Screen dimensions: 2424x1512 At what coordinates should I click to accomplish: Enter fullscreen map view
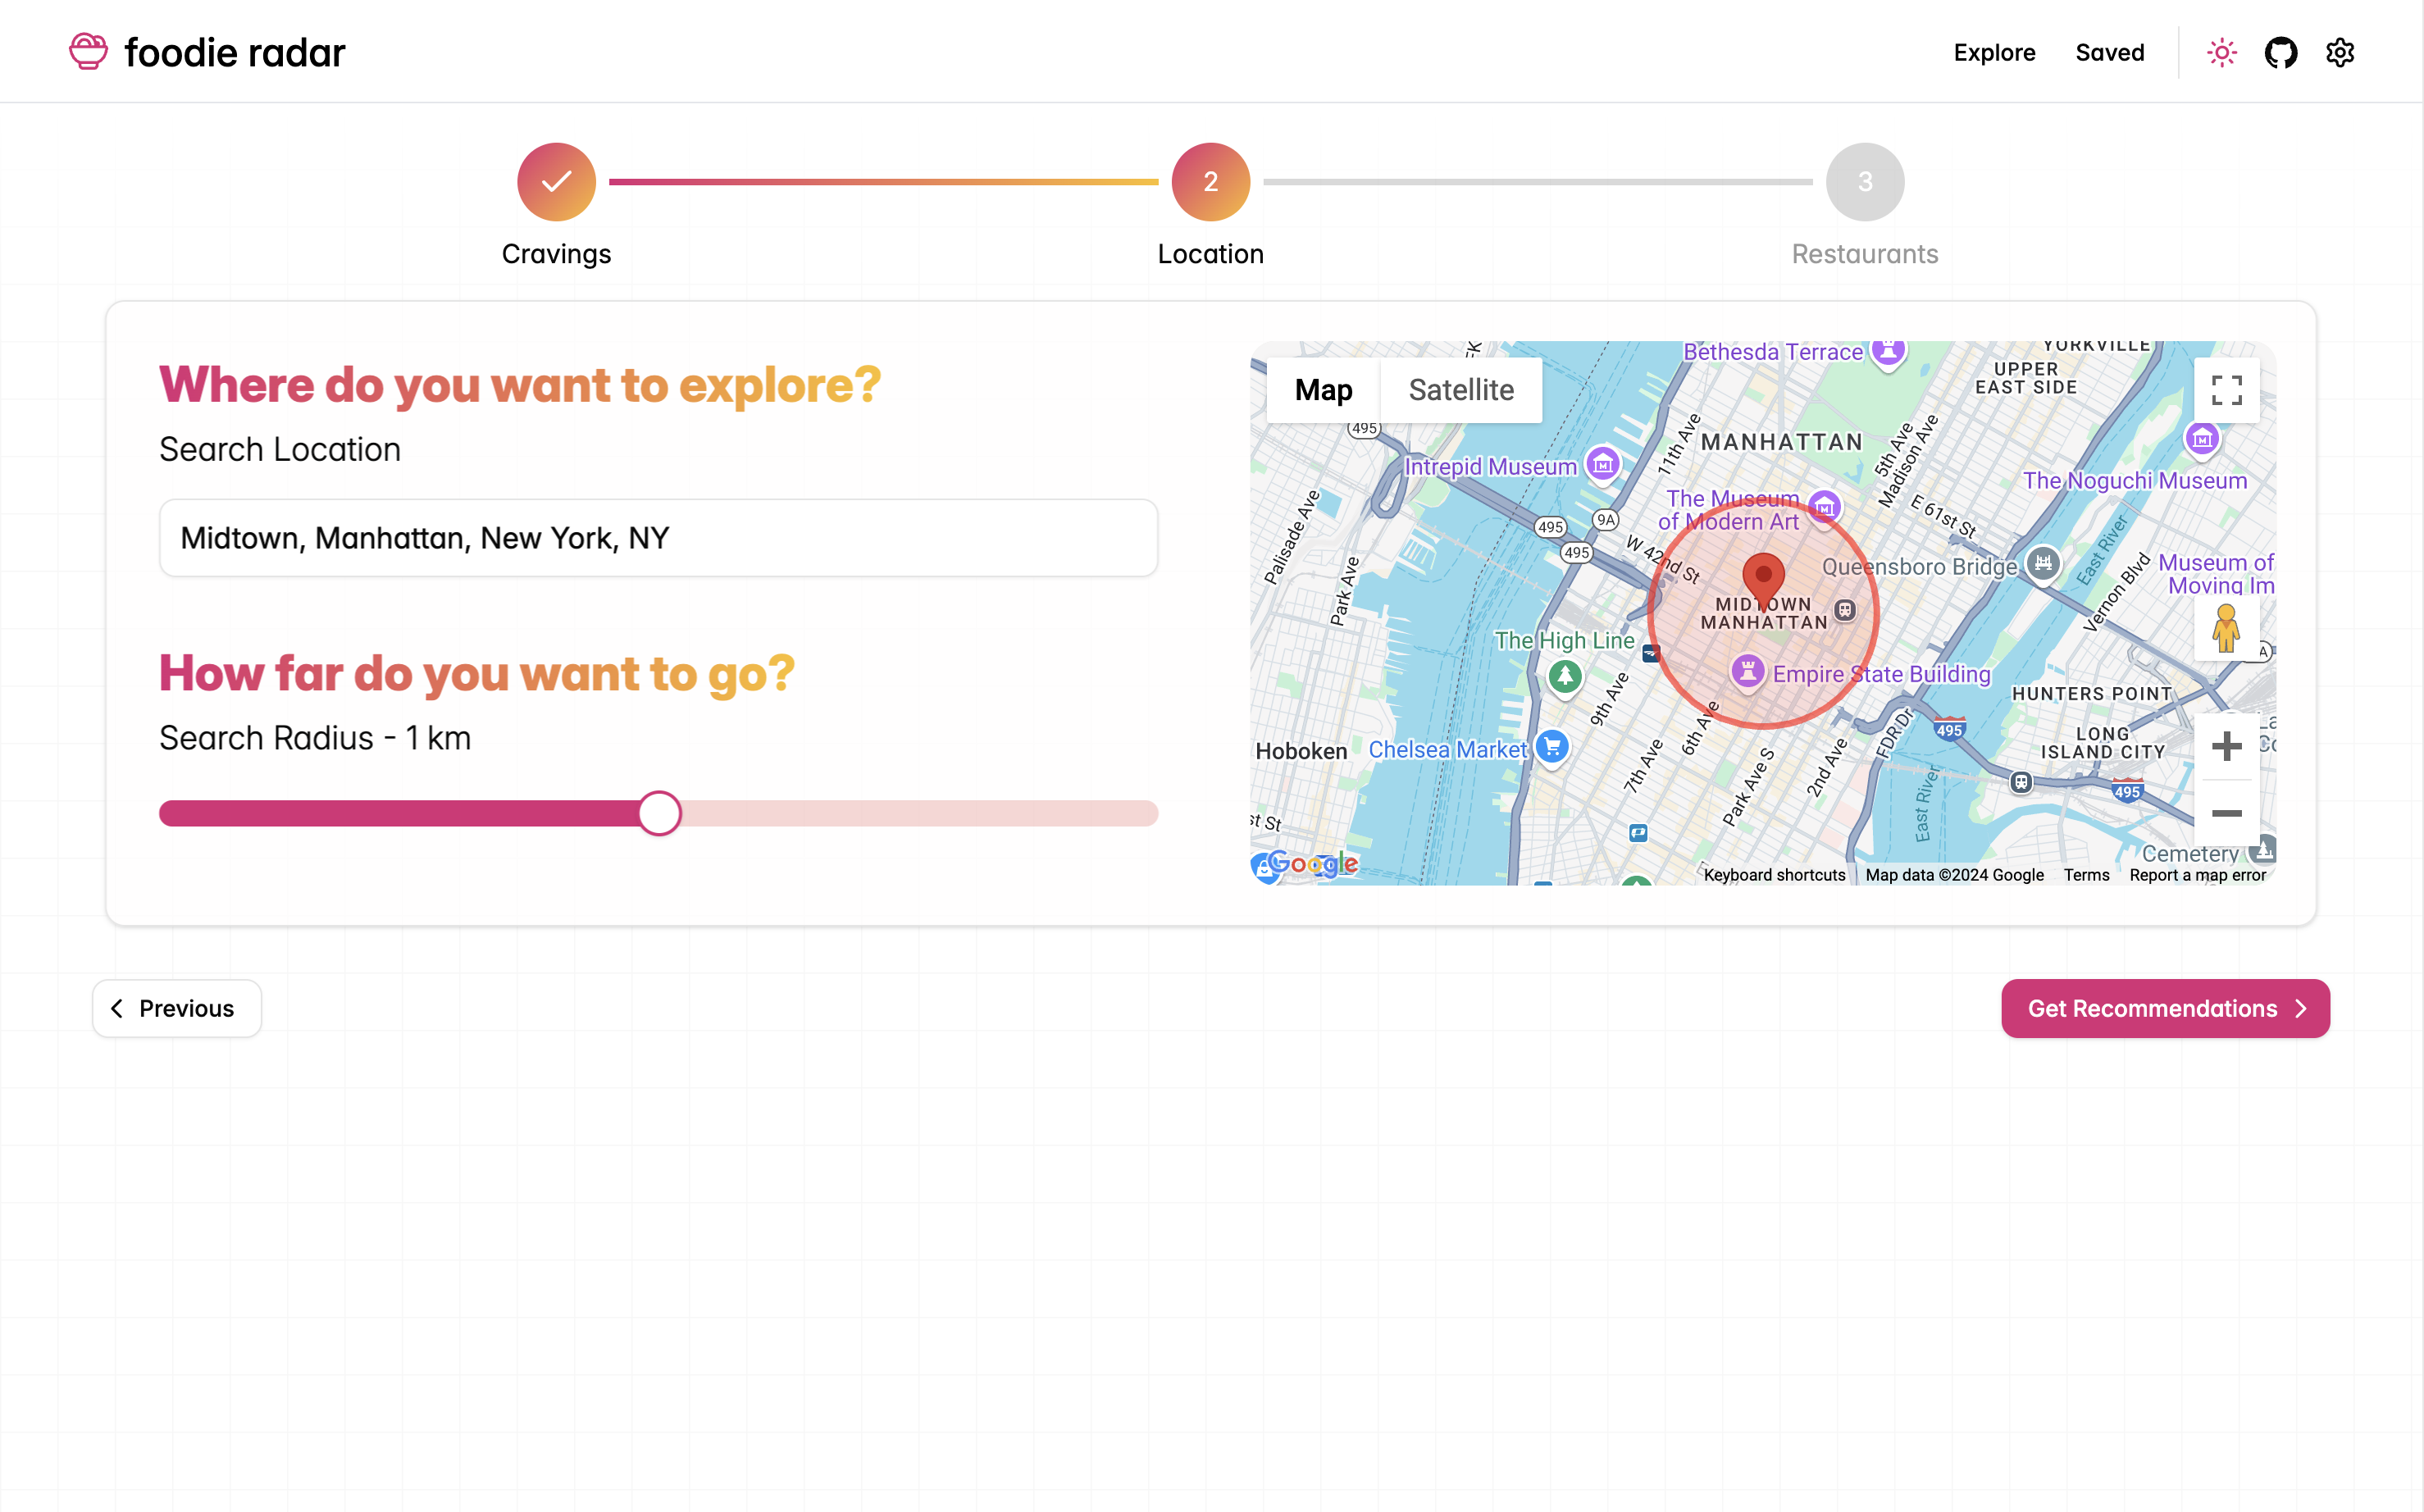2226,390
